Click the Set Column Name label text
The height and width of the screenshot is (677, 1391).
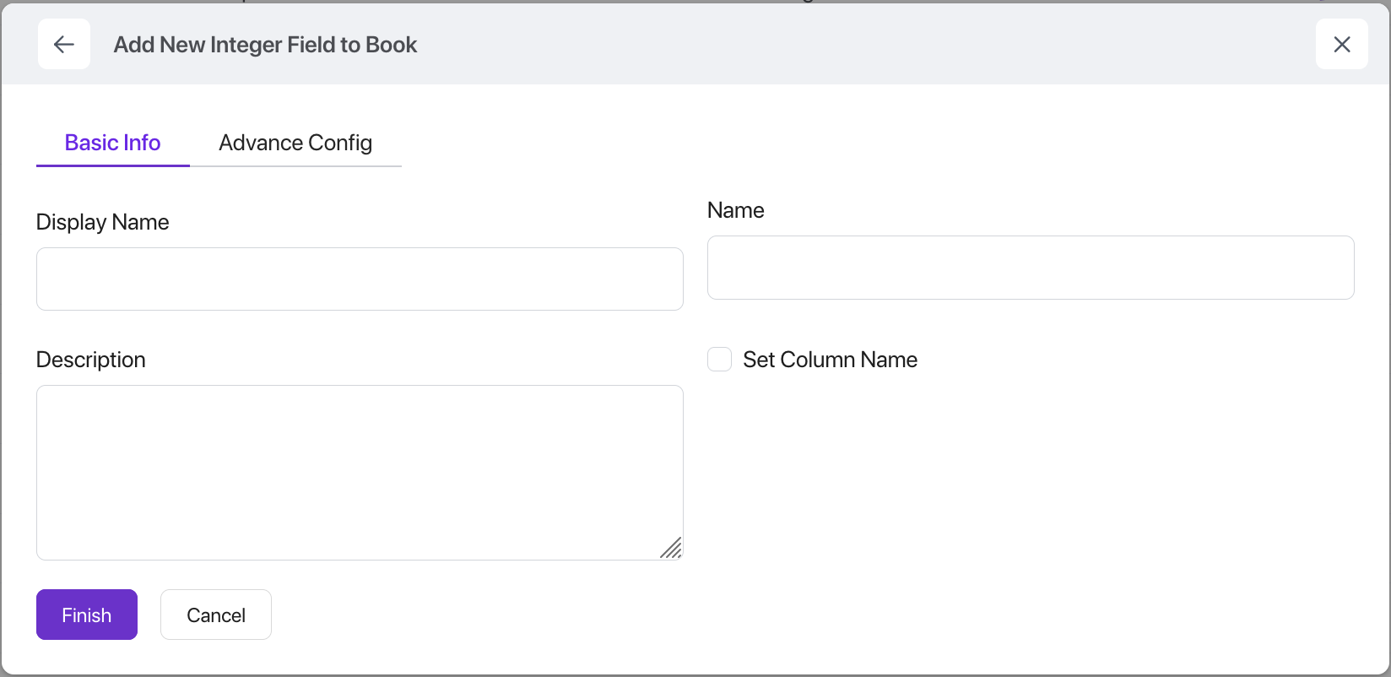point(830,360)
